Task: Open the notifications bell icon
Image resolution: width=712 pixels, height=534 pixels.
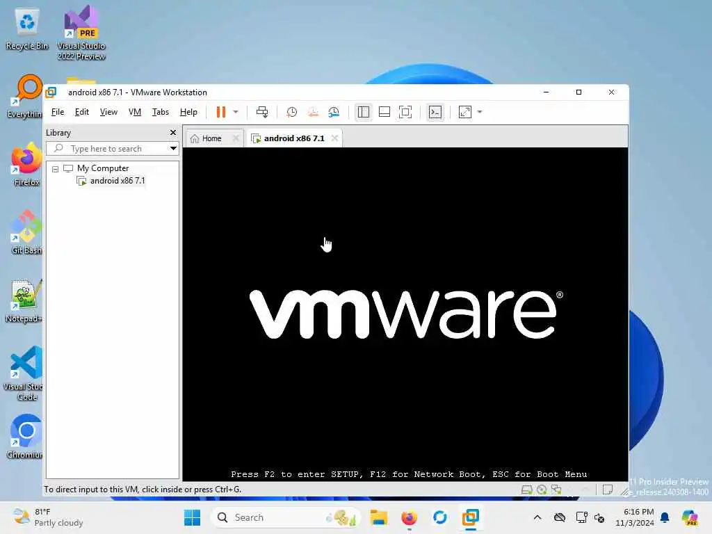Action: coord(665,517)
